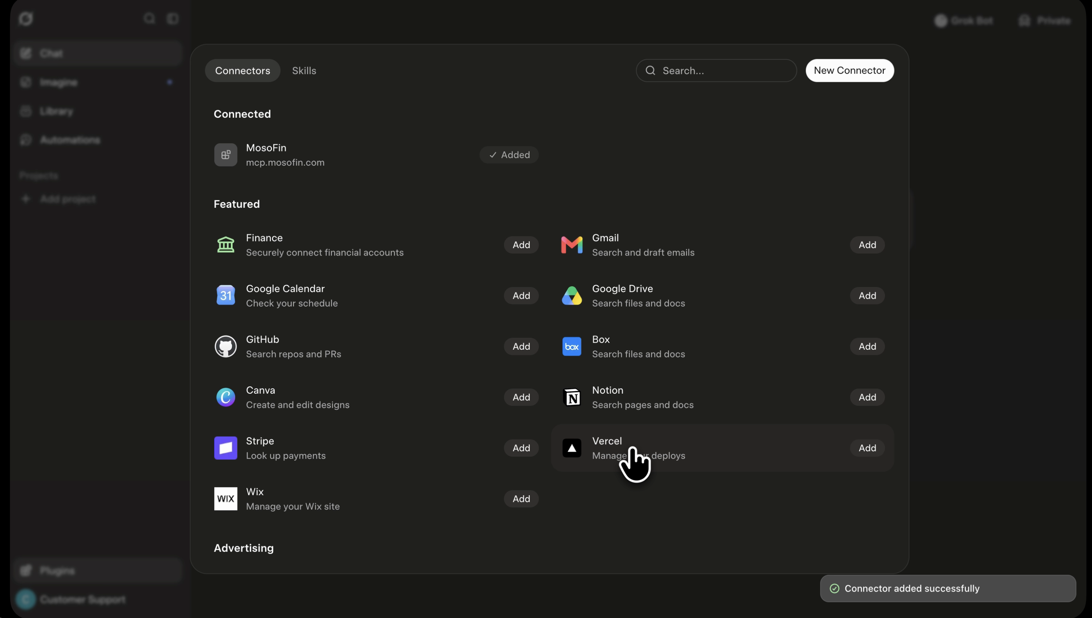Select the Connectors tab
The image size is (1092, 618).
point(242,70)
